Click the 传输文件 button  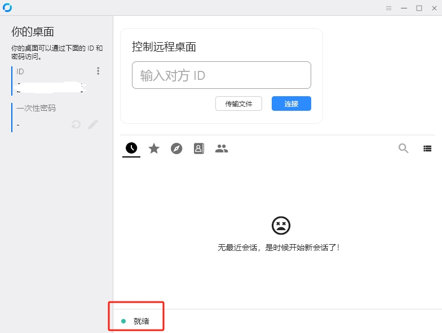[238, 103]
